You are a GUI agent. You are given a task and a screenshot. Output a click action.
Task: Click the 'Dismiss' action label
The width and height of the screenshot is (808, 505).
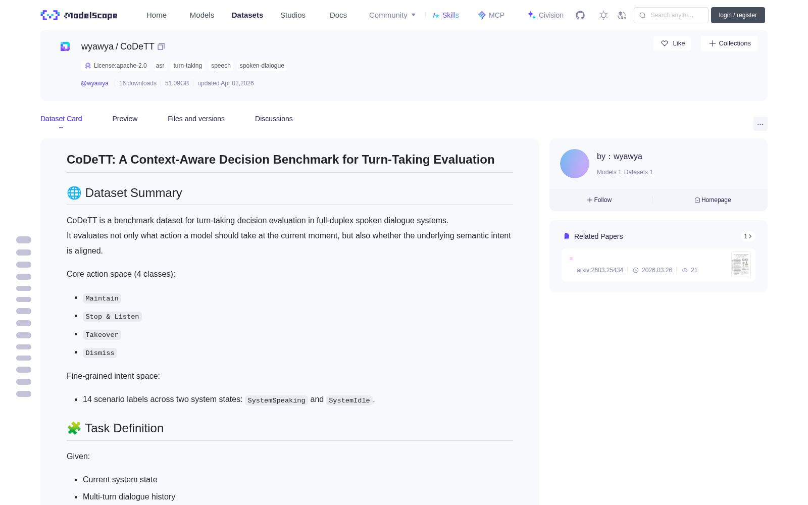(100, 353)
